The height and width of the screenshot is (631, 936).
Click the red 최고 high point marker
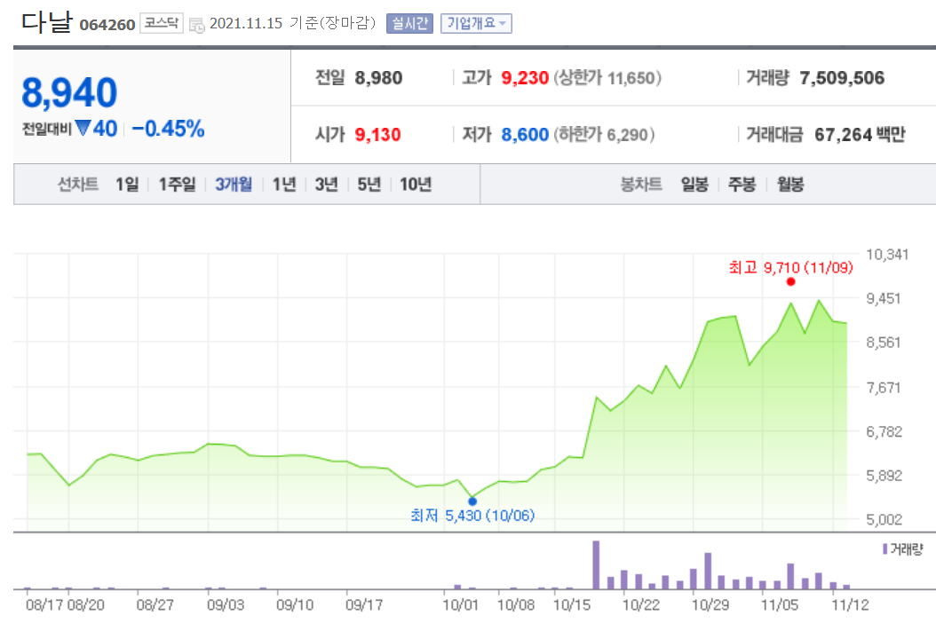click(791, 282)
